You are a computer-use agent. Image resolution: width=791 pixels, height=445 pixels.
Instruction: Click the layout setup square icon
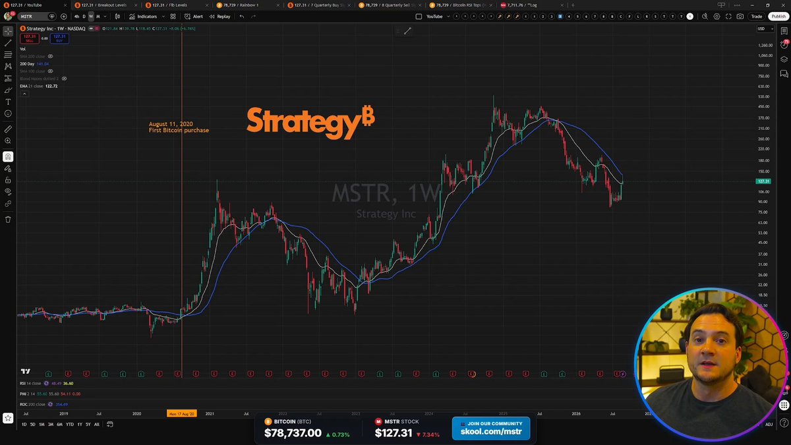pos(419,16)
